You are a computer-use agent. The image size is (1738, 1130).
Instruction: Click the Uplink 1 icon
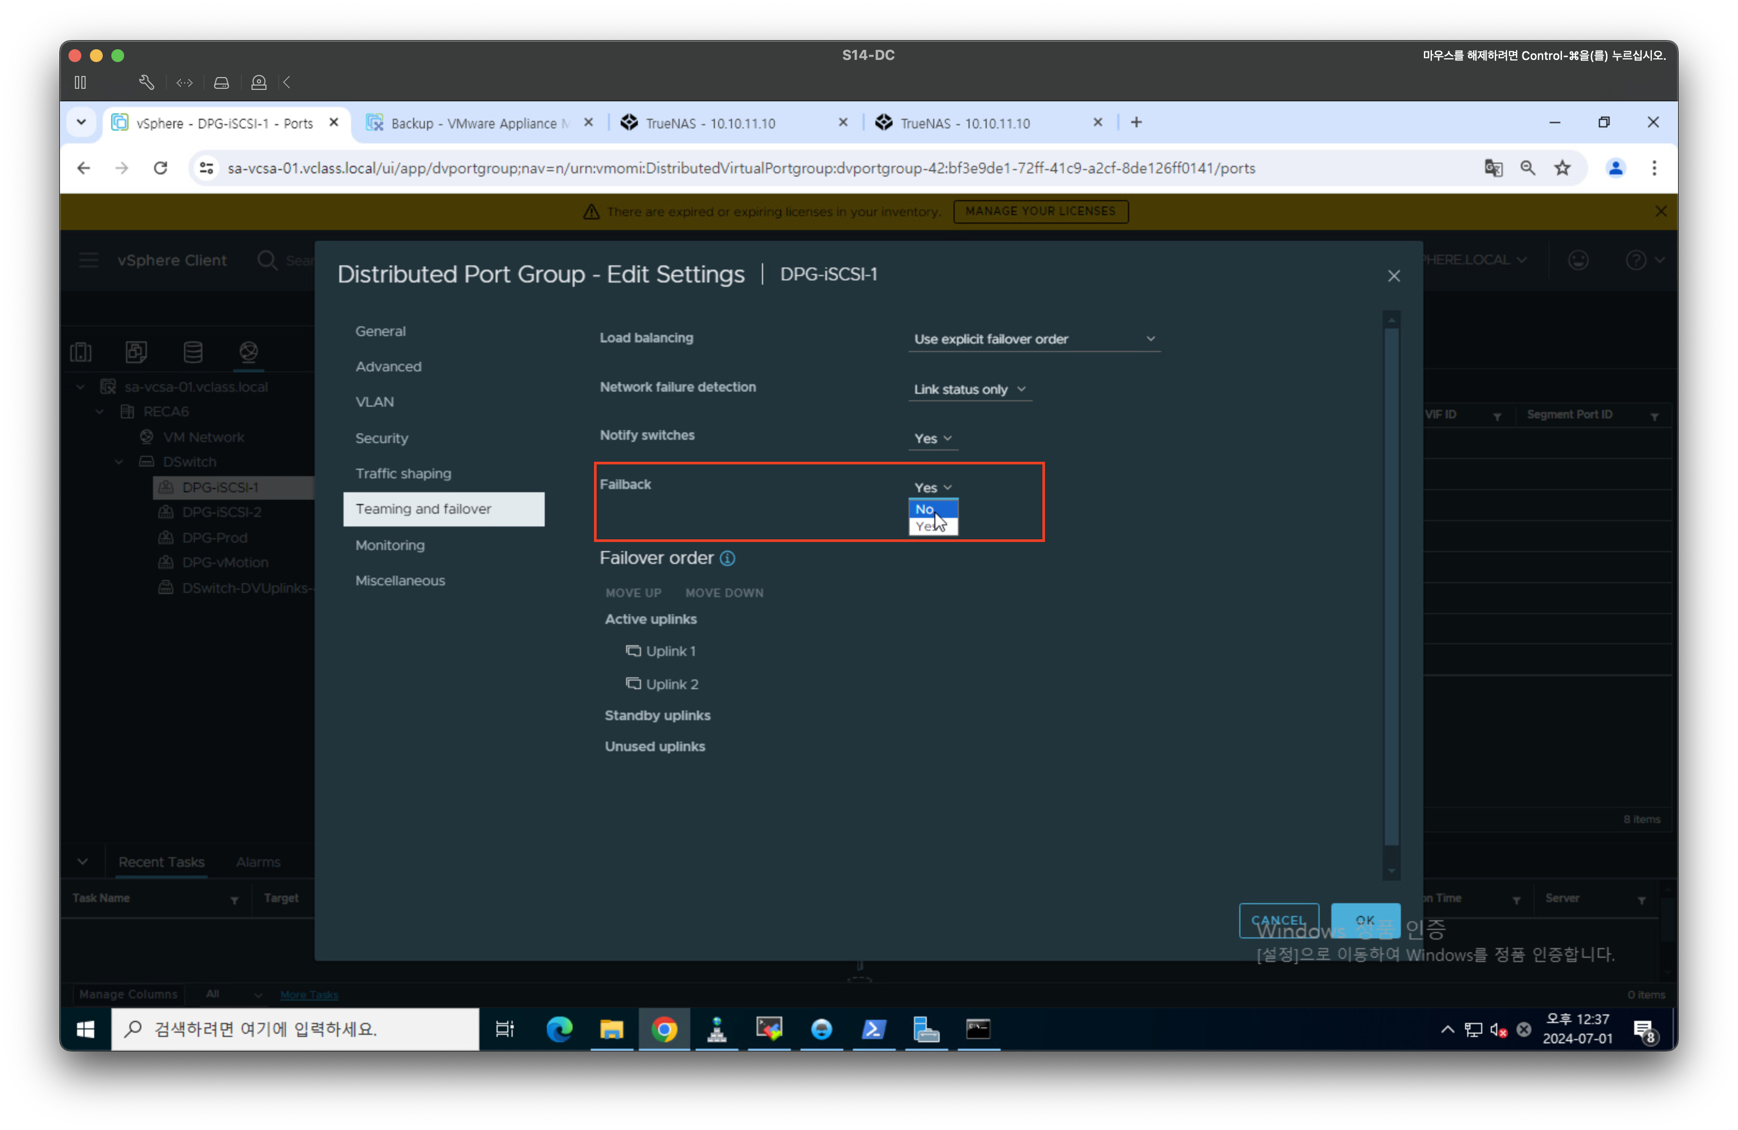633,651
